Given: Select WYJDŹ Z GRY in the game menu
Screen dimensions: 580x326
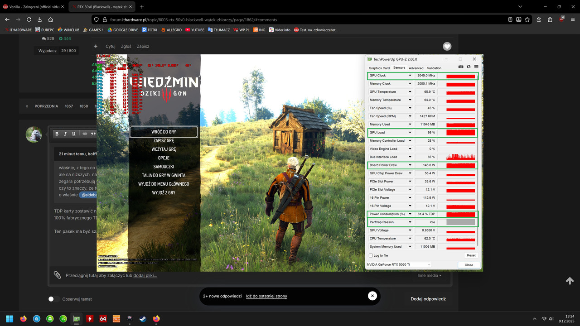Looking at the screenshot, I should point(164,193).
